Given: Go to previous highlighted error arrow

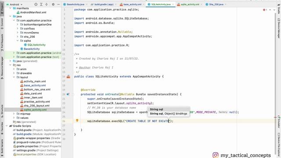Looking at the screenshot, I should point(270,10).
